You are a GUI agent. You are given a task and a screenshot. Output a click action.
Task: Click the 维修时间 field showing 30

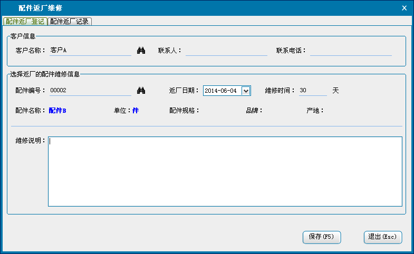point(312,91)
